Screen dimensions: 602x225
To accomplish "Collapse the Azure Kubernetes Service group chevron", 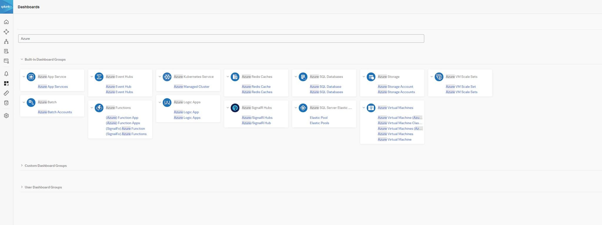I will click(x=160, y=77).
